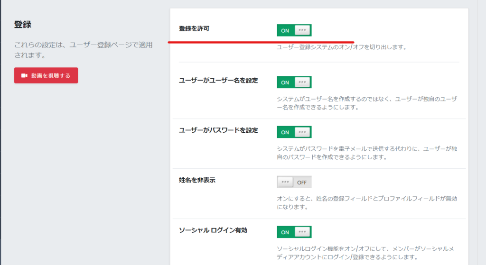Click the 登録を許可 setting label

194,28
